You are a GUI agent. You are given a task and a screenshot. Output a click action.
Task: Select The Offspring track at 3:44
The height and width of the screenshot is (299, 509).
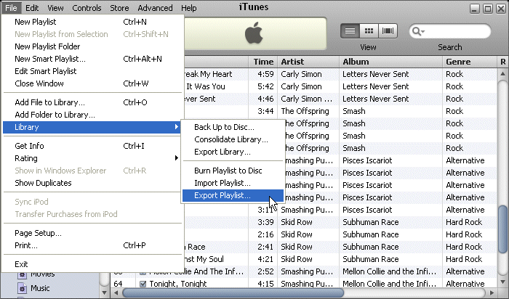tap(340, 111)
